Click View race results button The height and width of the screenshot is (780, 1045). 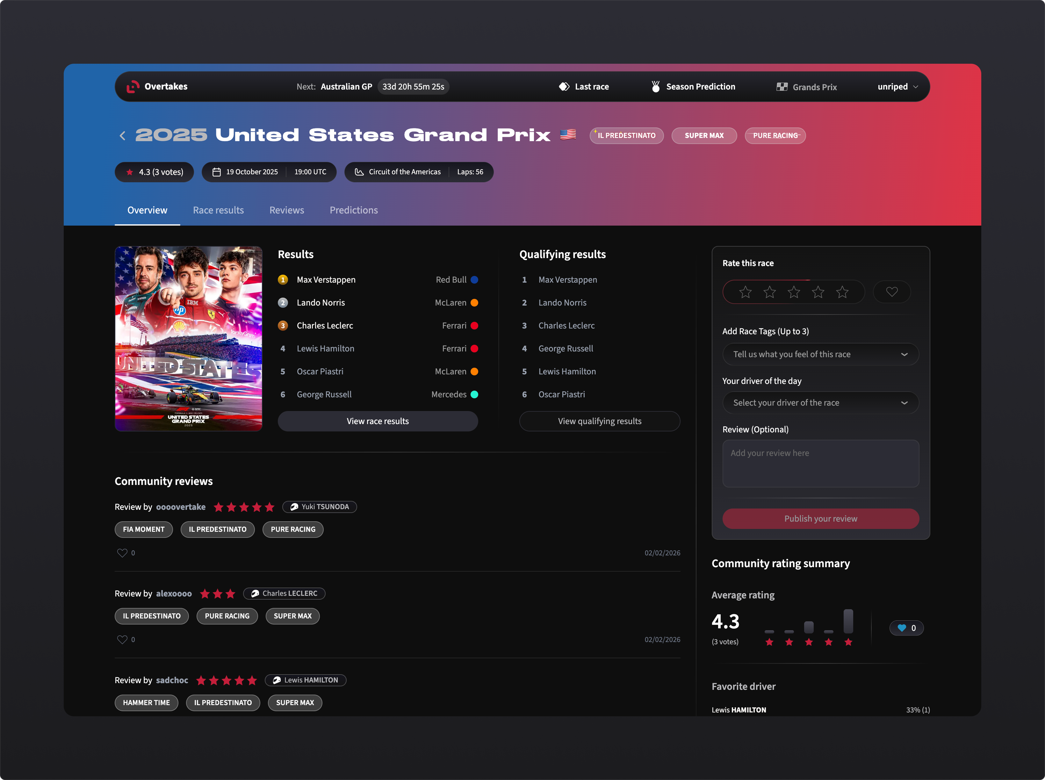click(378, 421)
